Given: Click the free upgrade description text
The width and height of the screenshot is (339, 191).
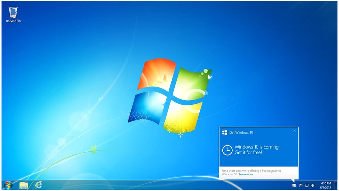Looking at the screenshot, I should (251, 172).
